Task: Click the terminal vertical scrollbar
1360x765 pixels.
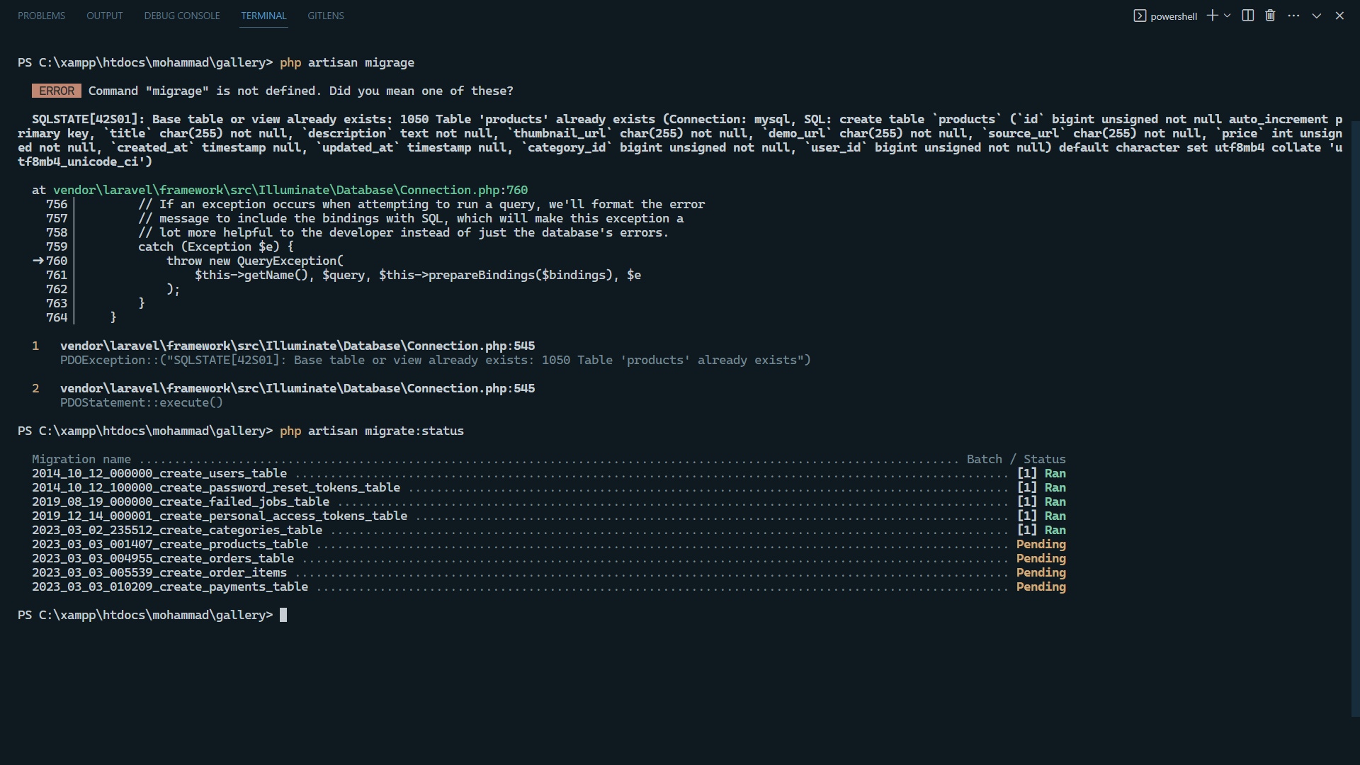Action: coord(1355,418)
